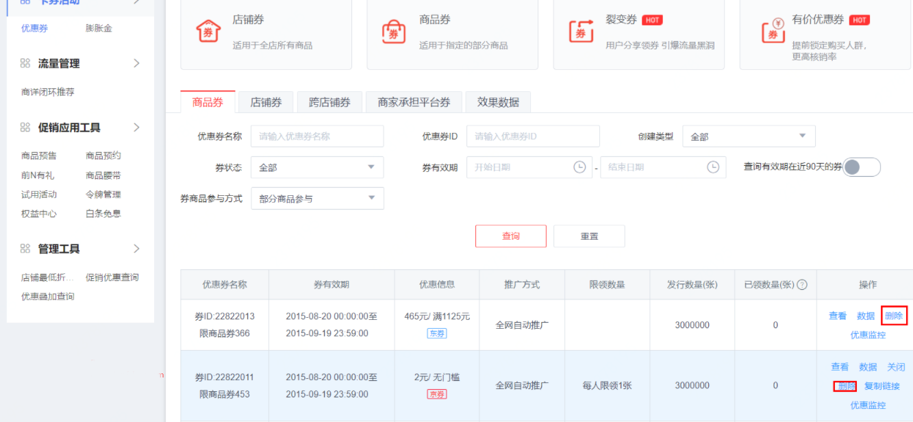Click the 优惠券名称 input field
Viewport: 913px width, 422px height.
point(317,136)
